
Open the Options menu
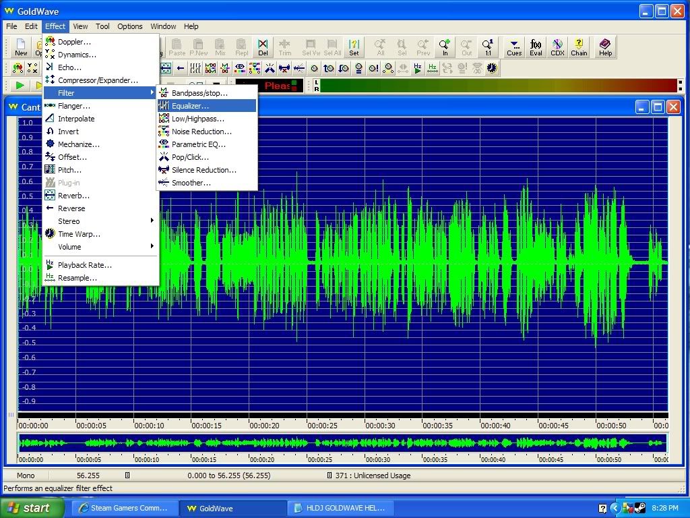click(129, 26)
